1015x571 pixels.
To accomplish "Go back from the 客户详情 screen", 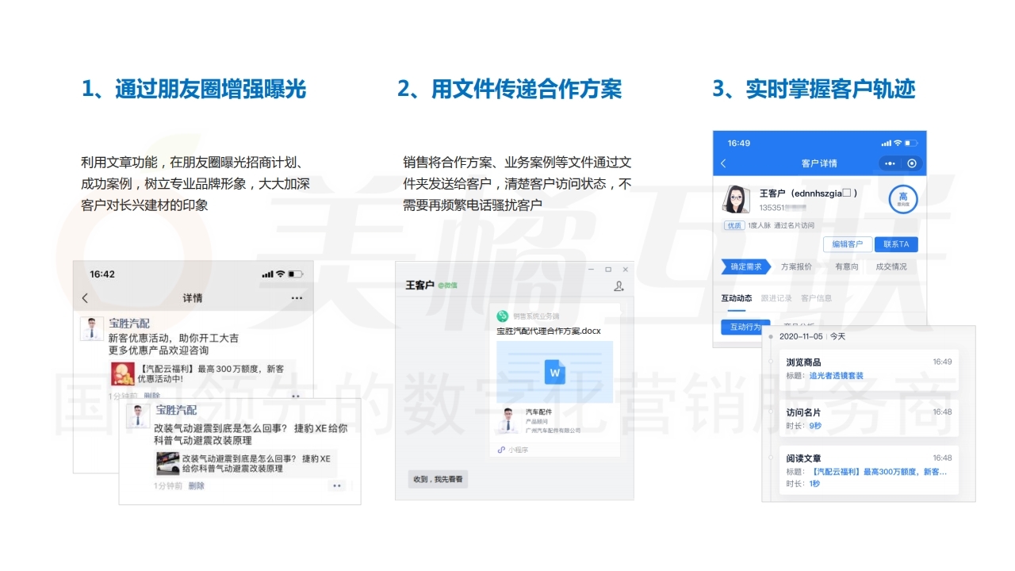I will point(723,163).
